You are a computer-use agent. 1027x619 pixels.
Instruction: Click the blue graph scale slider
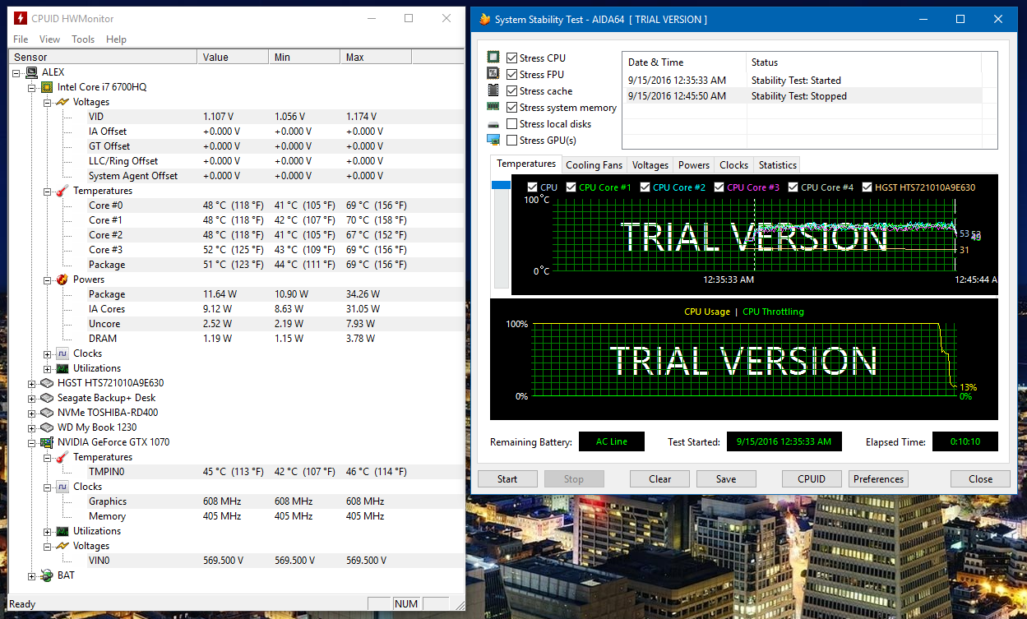click(500, 186)
